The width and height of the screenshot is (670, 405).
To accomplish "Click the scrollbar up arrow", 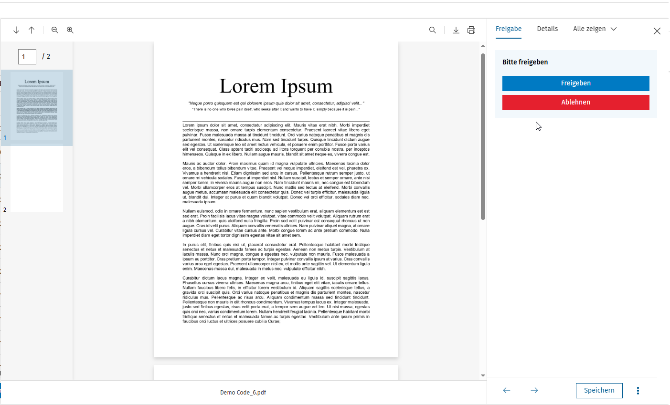I will click(x=483, y=46).
